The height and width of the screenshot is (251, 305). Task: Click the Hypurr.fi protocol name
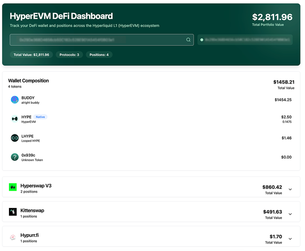(30, 235)
